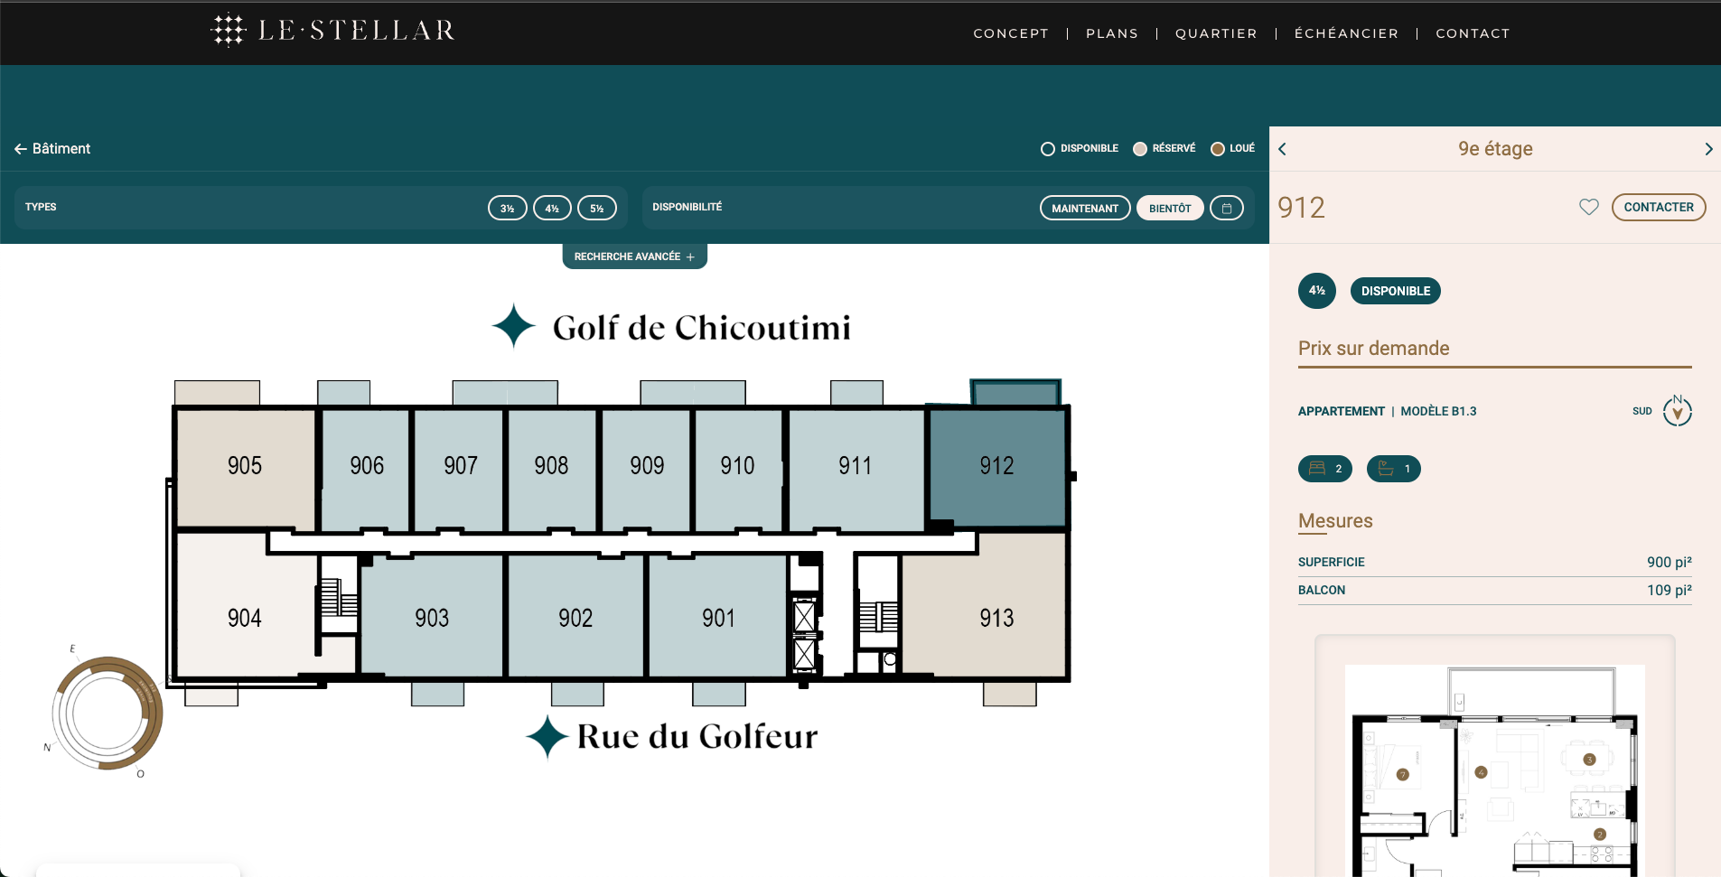Go to previous floor with left chevron

[1282, 149]
